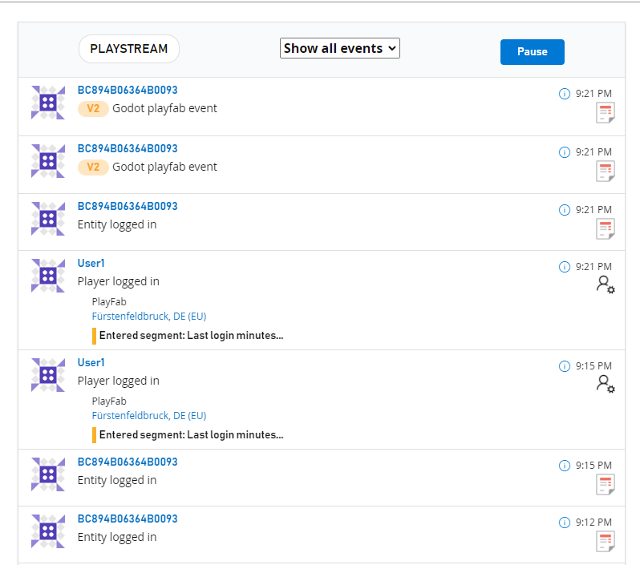Open BC894B06364B0093 link of 9:12 PM entity login
This screenshot has height=565, width=640.
(x=128, y=519)
